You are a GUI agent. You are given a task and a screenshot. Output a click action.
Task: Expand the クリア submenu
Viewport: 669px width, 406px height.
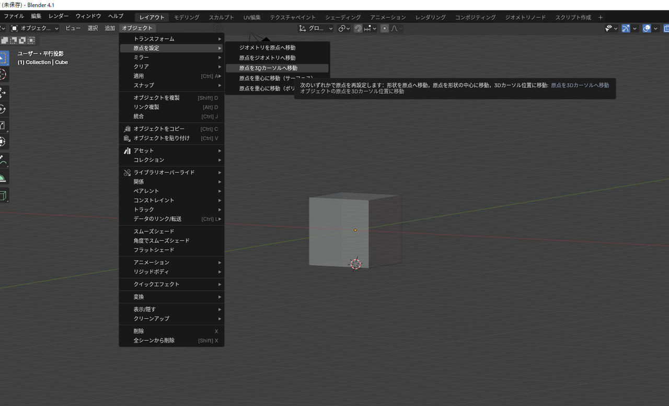(x=171, y=67)
